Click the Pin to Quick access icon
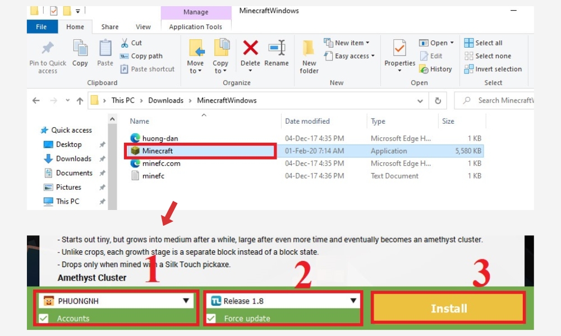This screenshot has height=336, width=561. pos(48,48)
